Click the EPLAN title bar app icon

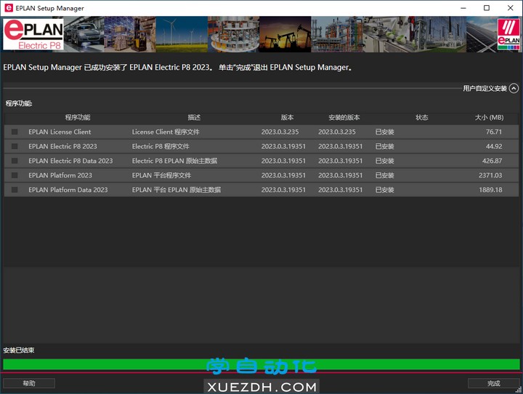(9, 8)
